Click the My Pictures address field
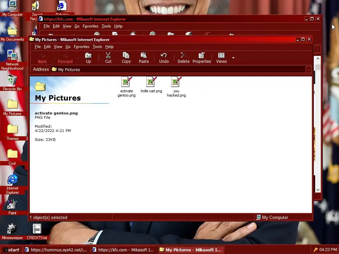The width and height of the screenshot is (339, 254). 178,69
